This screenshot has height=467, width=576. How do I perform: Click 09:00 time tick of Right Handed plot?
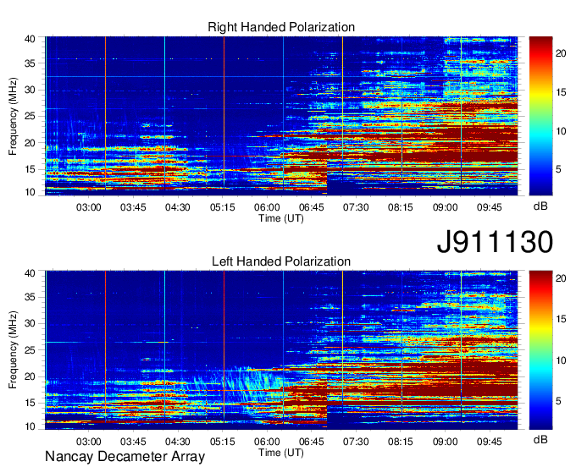click(445, 207)
